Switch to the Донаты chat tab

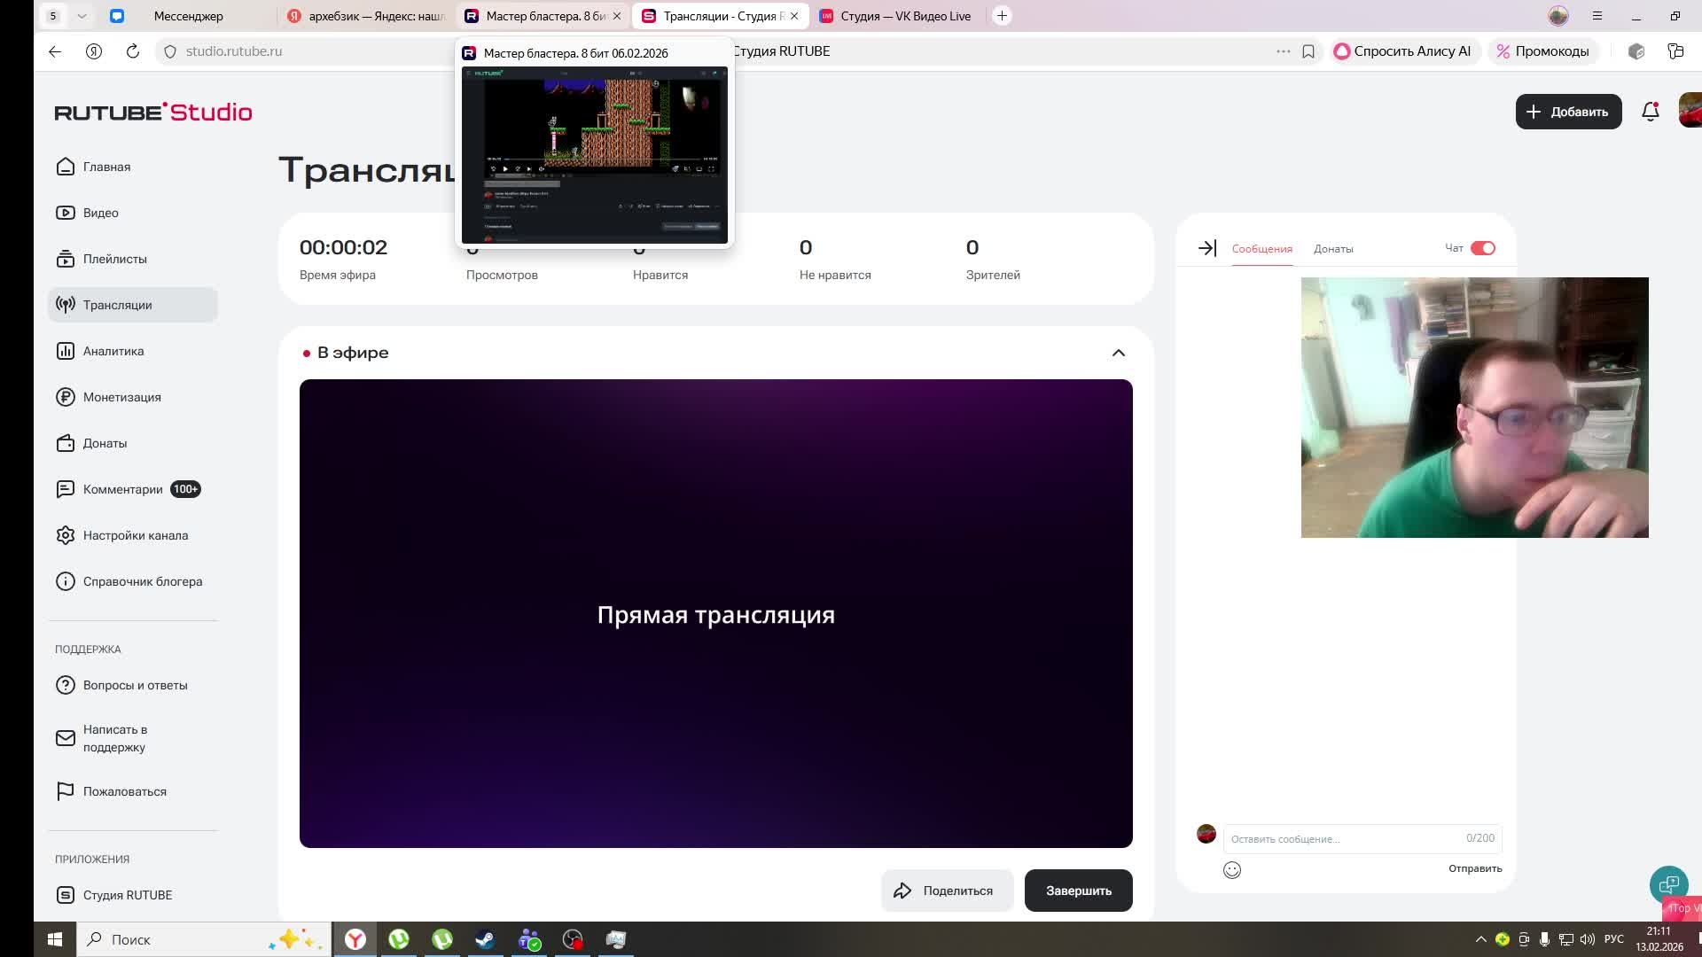(1332, 249)
